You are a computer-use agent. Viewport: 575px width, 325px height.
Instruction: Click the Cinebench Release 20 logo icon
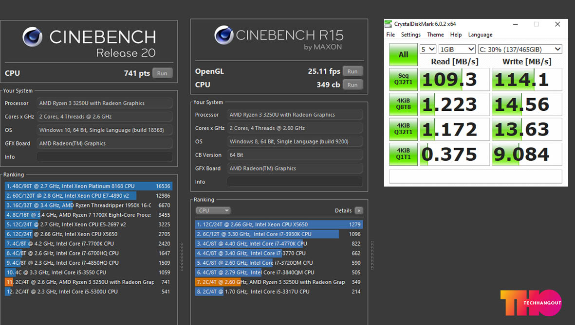click(x=32, y=36)
